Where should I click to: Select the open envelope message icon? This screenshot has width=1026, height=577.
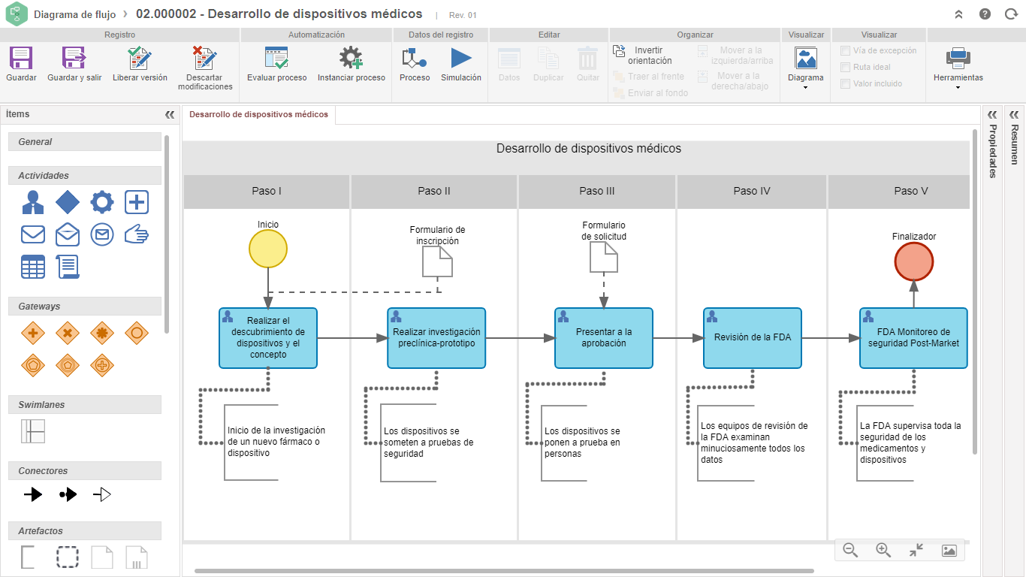68,234
